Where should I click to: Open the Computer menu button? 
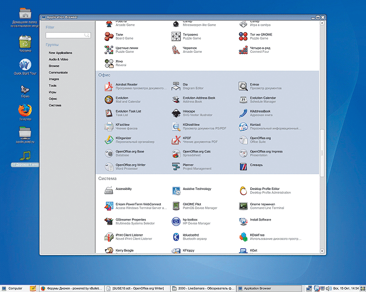tap(12, 288)
